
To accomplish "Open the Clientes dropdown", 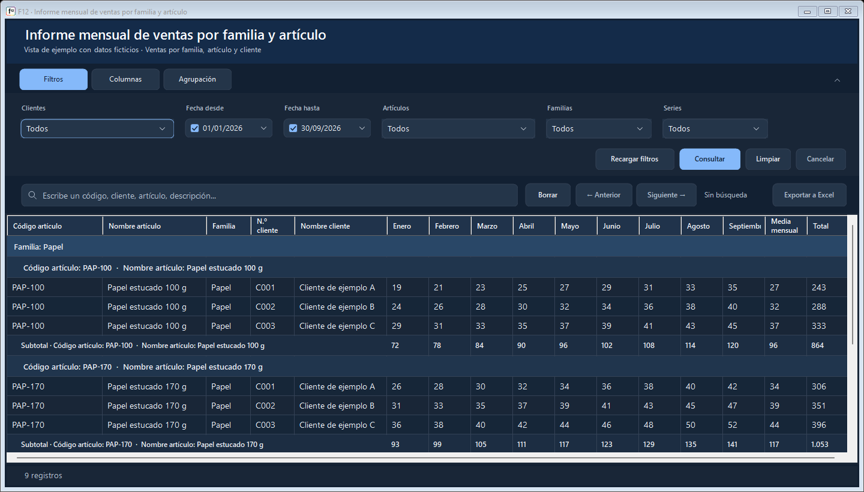I will pos(97,128).
